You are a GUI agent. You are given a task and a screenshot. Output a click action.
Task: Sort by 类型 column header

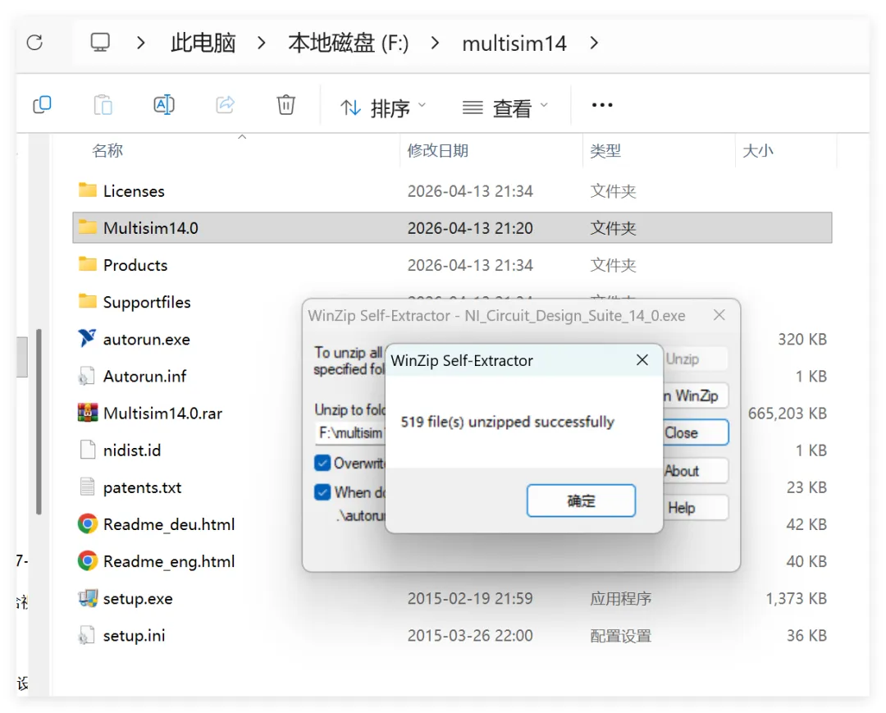(x=605, y=150)
